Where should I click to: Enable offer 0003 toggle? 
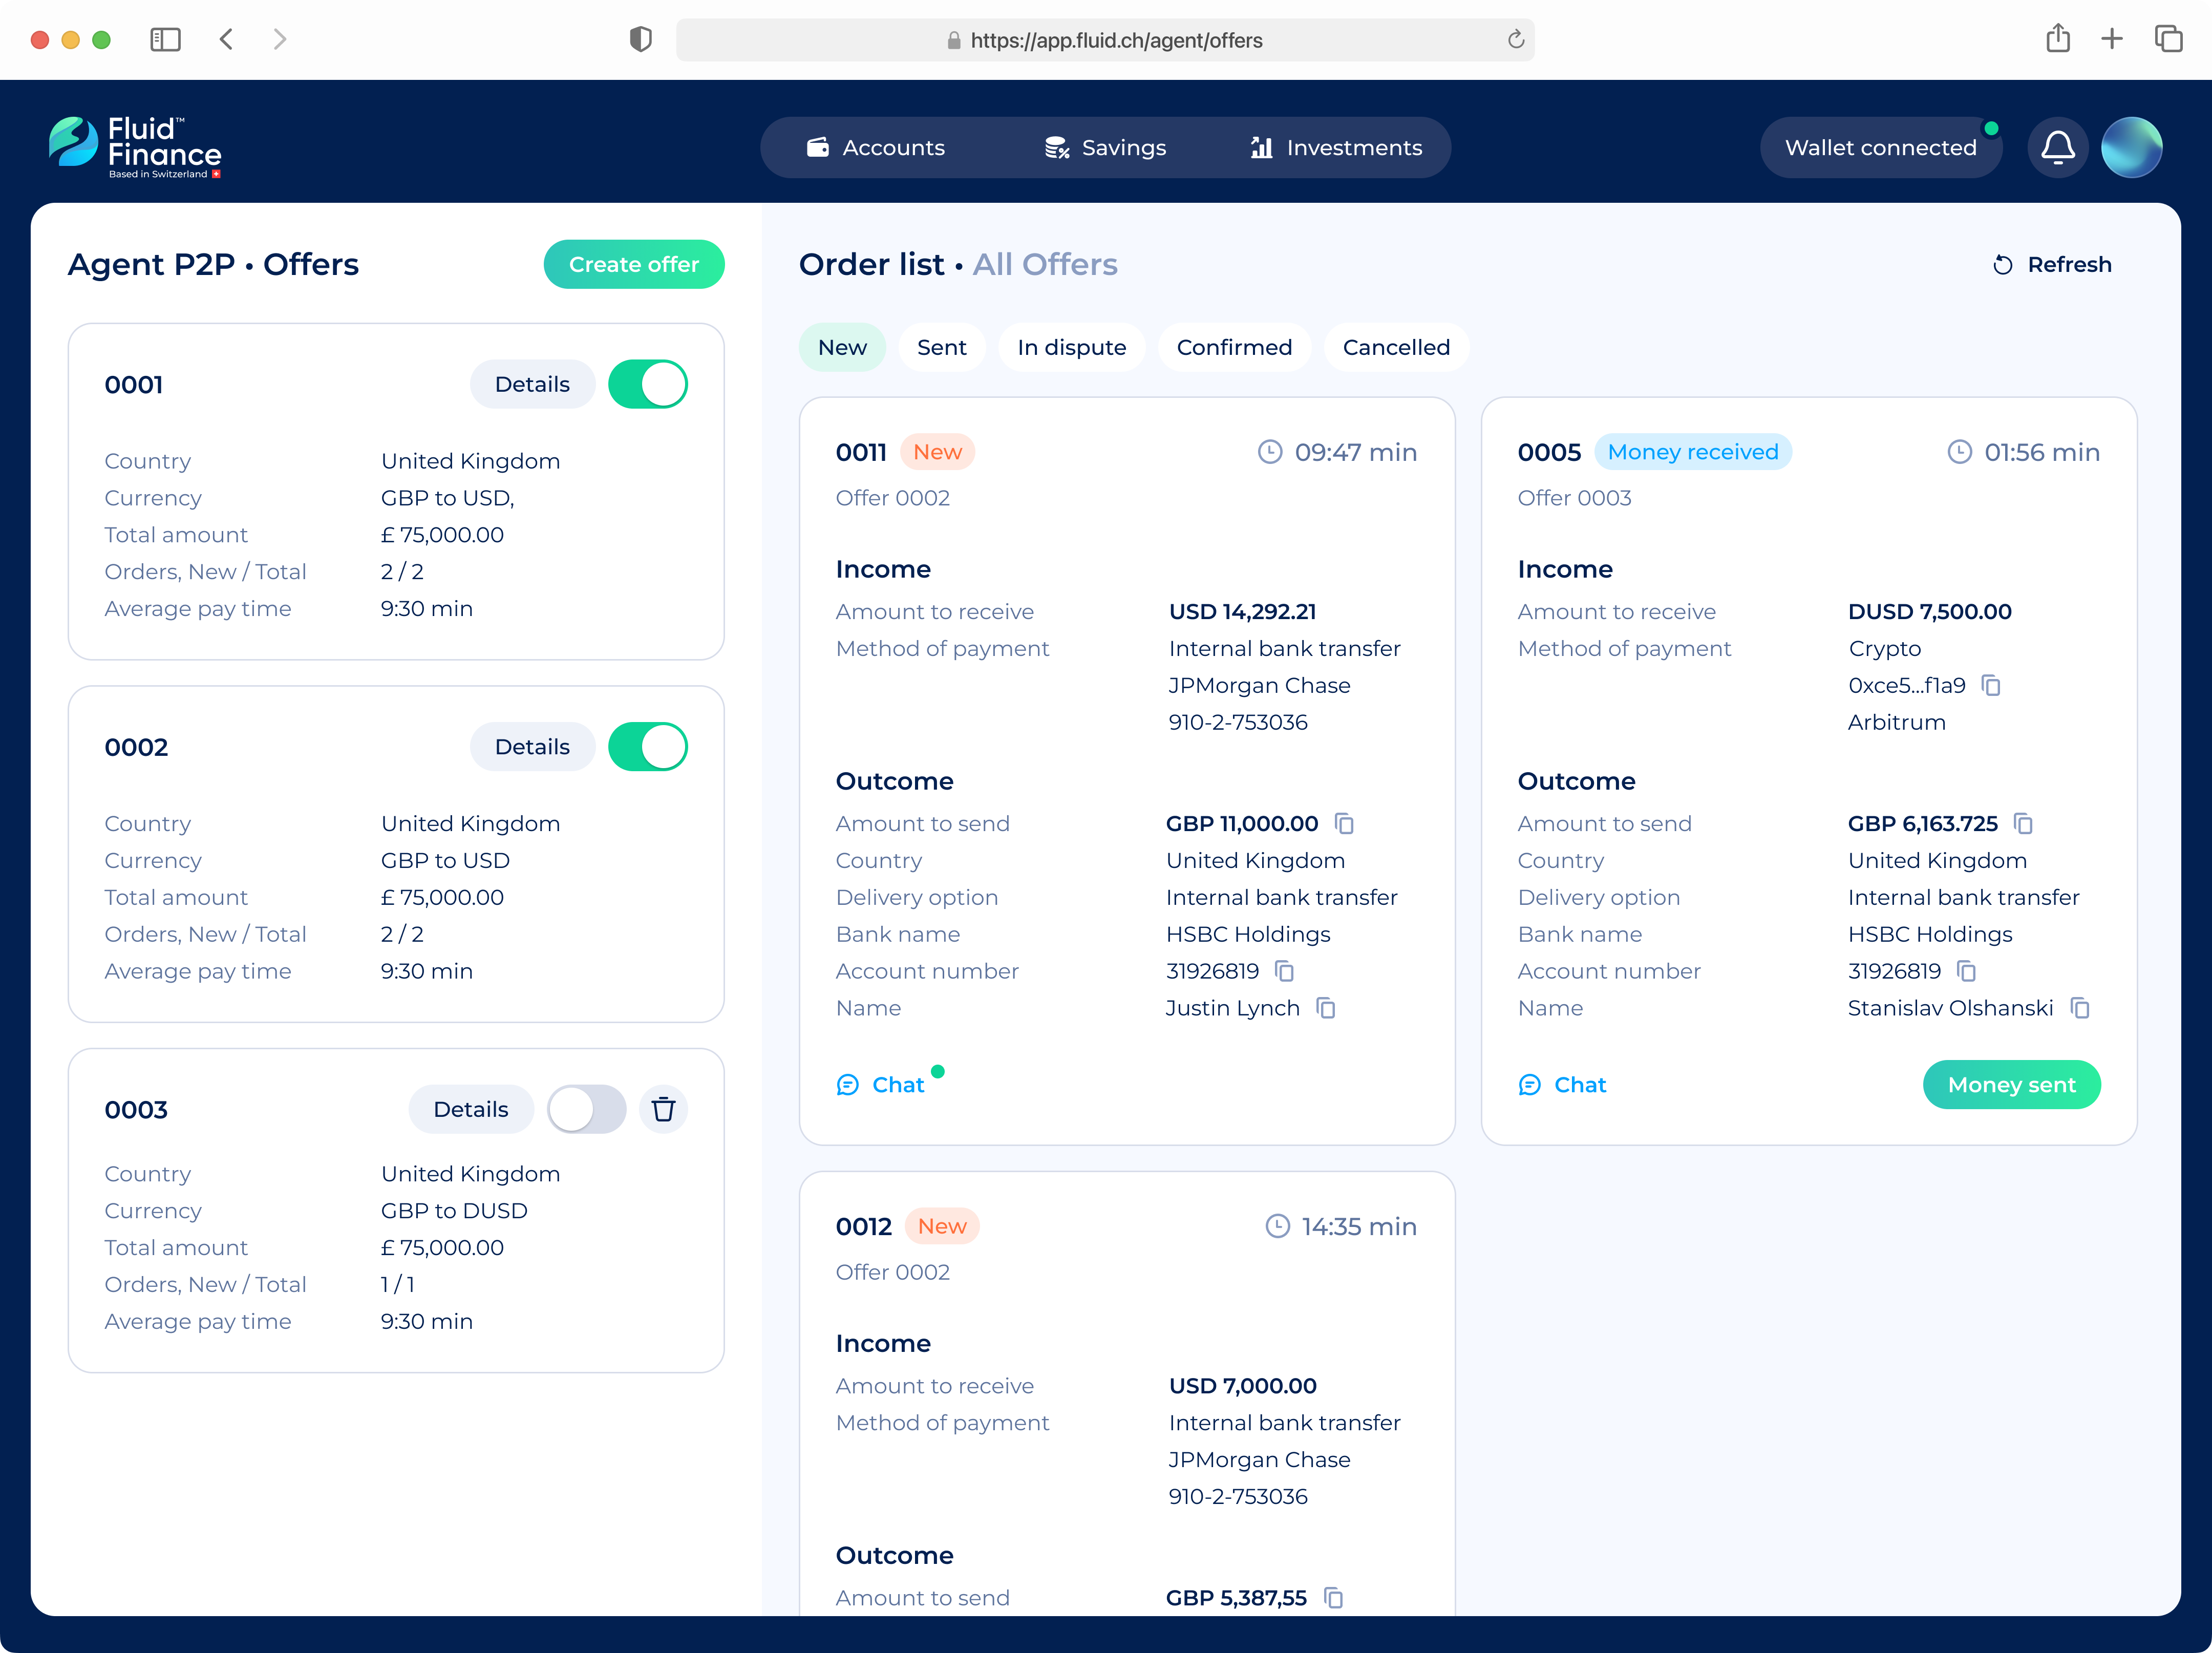pyautogui.click(x=586, y=1109)
